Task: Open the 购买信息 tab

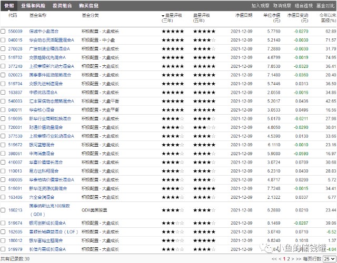Action: point(89,6)
